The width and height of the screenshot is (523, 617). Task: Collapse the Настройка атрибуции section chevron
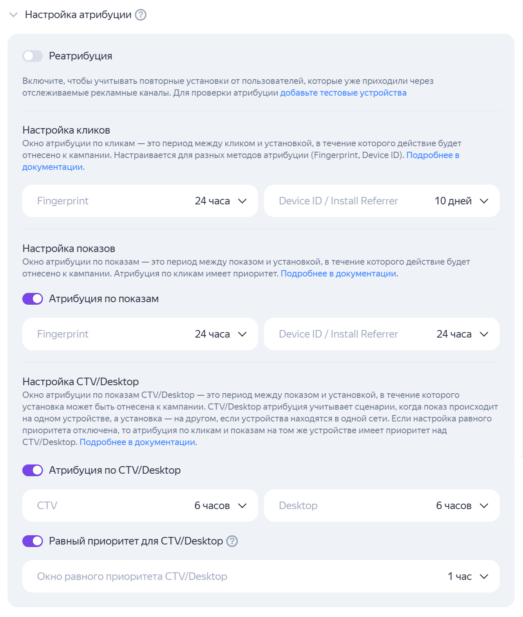click(x=13, y=15)
